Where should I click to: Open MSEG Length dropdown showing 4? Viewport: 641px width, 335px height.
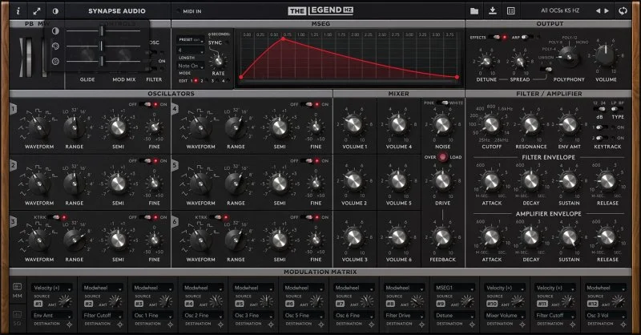[191, 50]
